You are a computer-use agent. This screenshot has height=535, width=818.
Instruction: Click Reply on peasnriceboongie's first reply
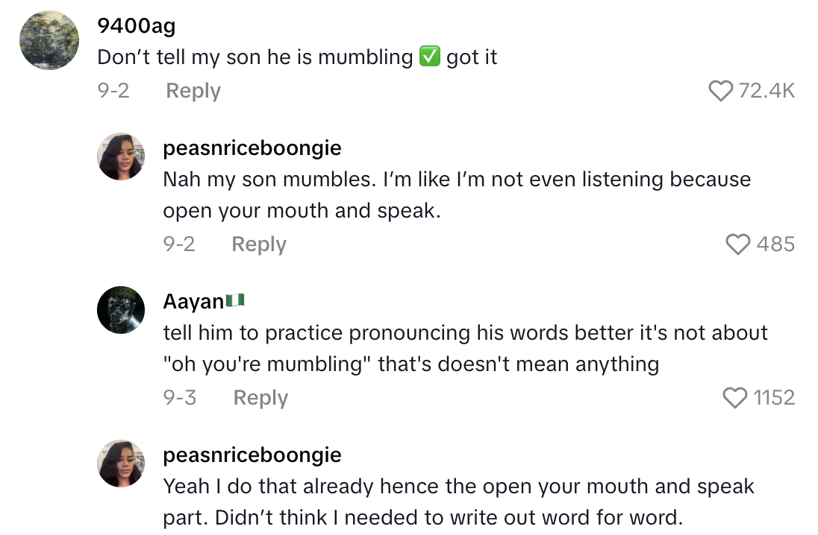pyautogui.click(x=258, y=244)
